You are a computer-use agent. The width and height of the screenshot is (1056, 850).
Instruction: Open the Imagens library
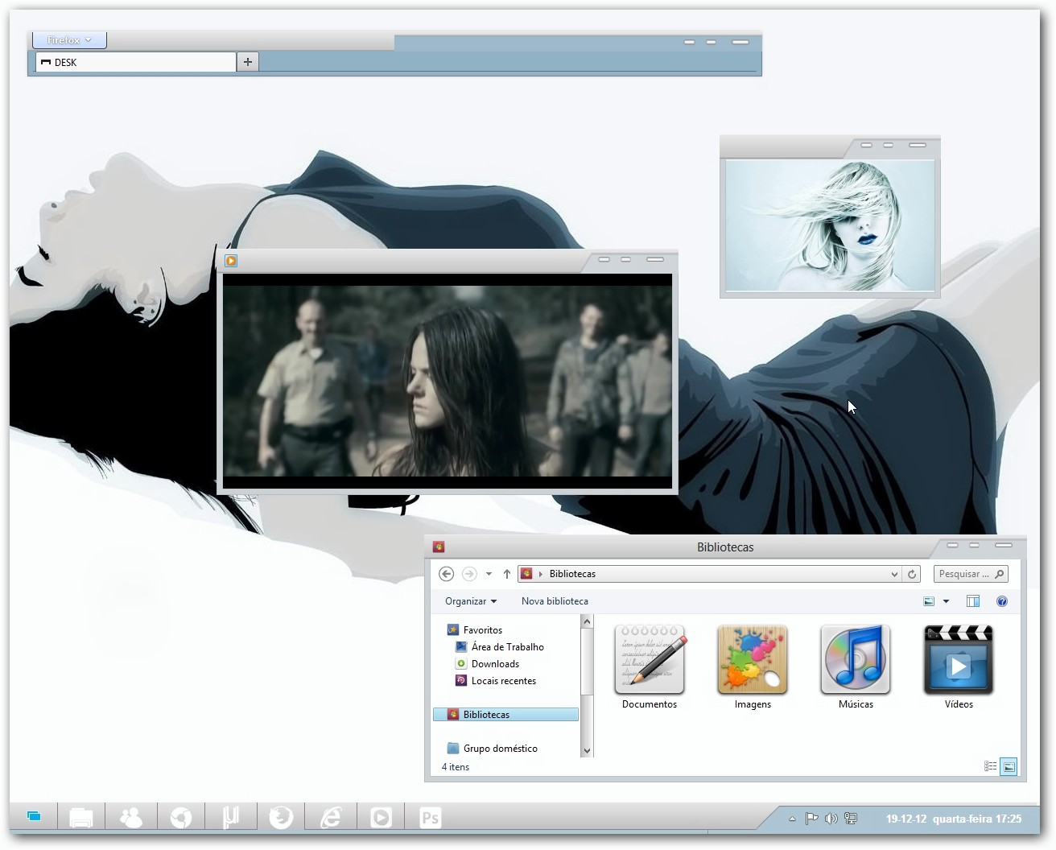(x=753, y=667)
